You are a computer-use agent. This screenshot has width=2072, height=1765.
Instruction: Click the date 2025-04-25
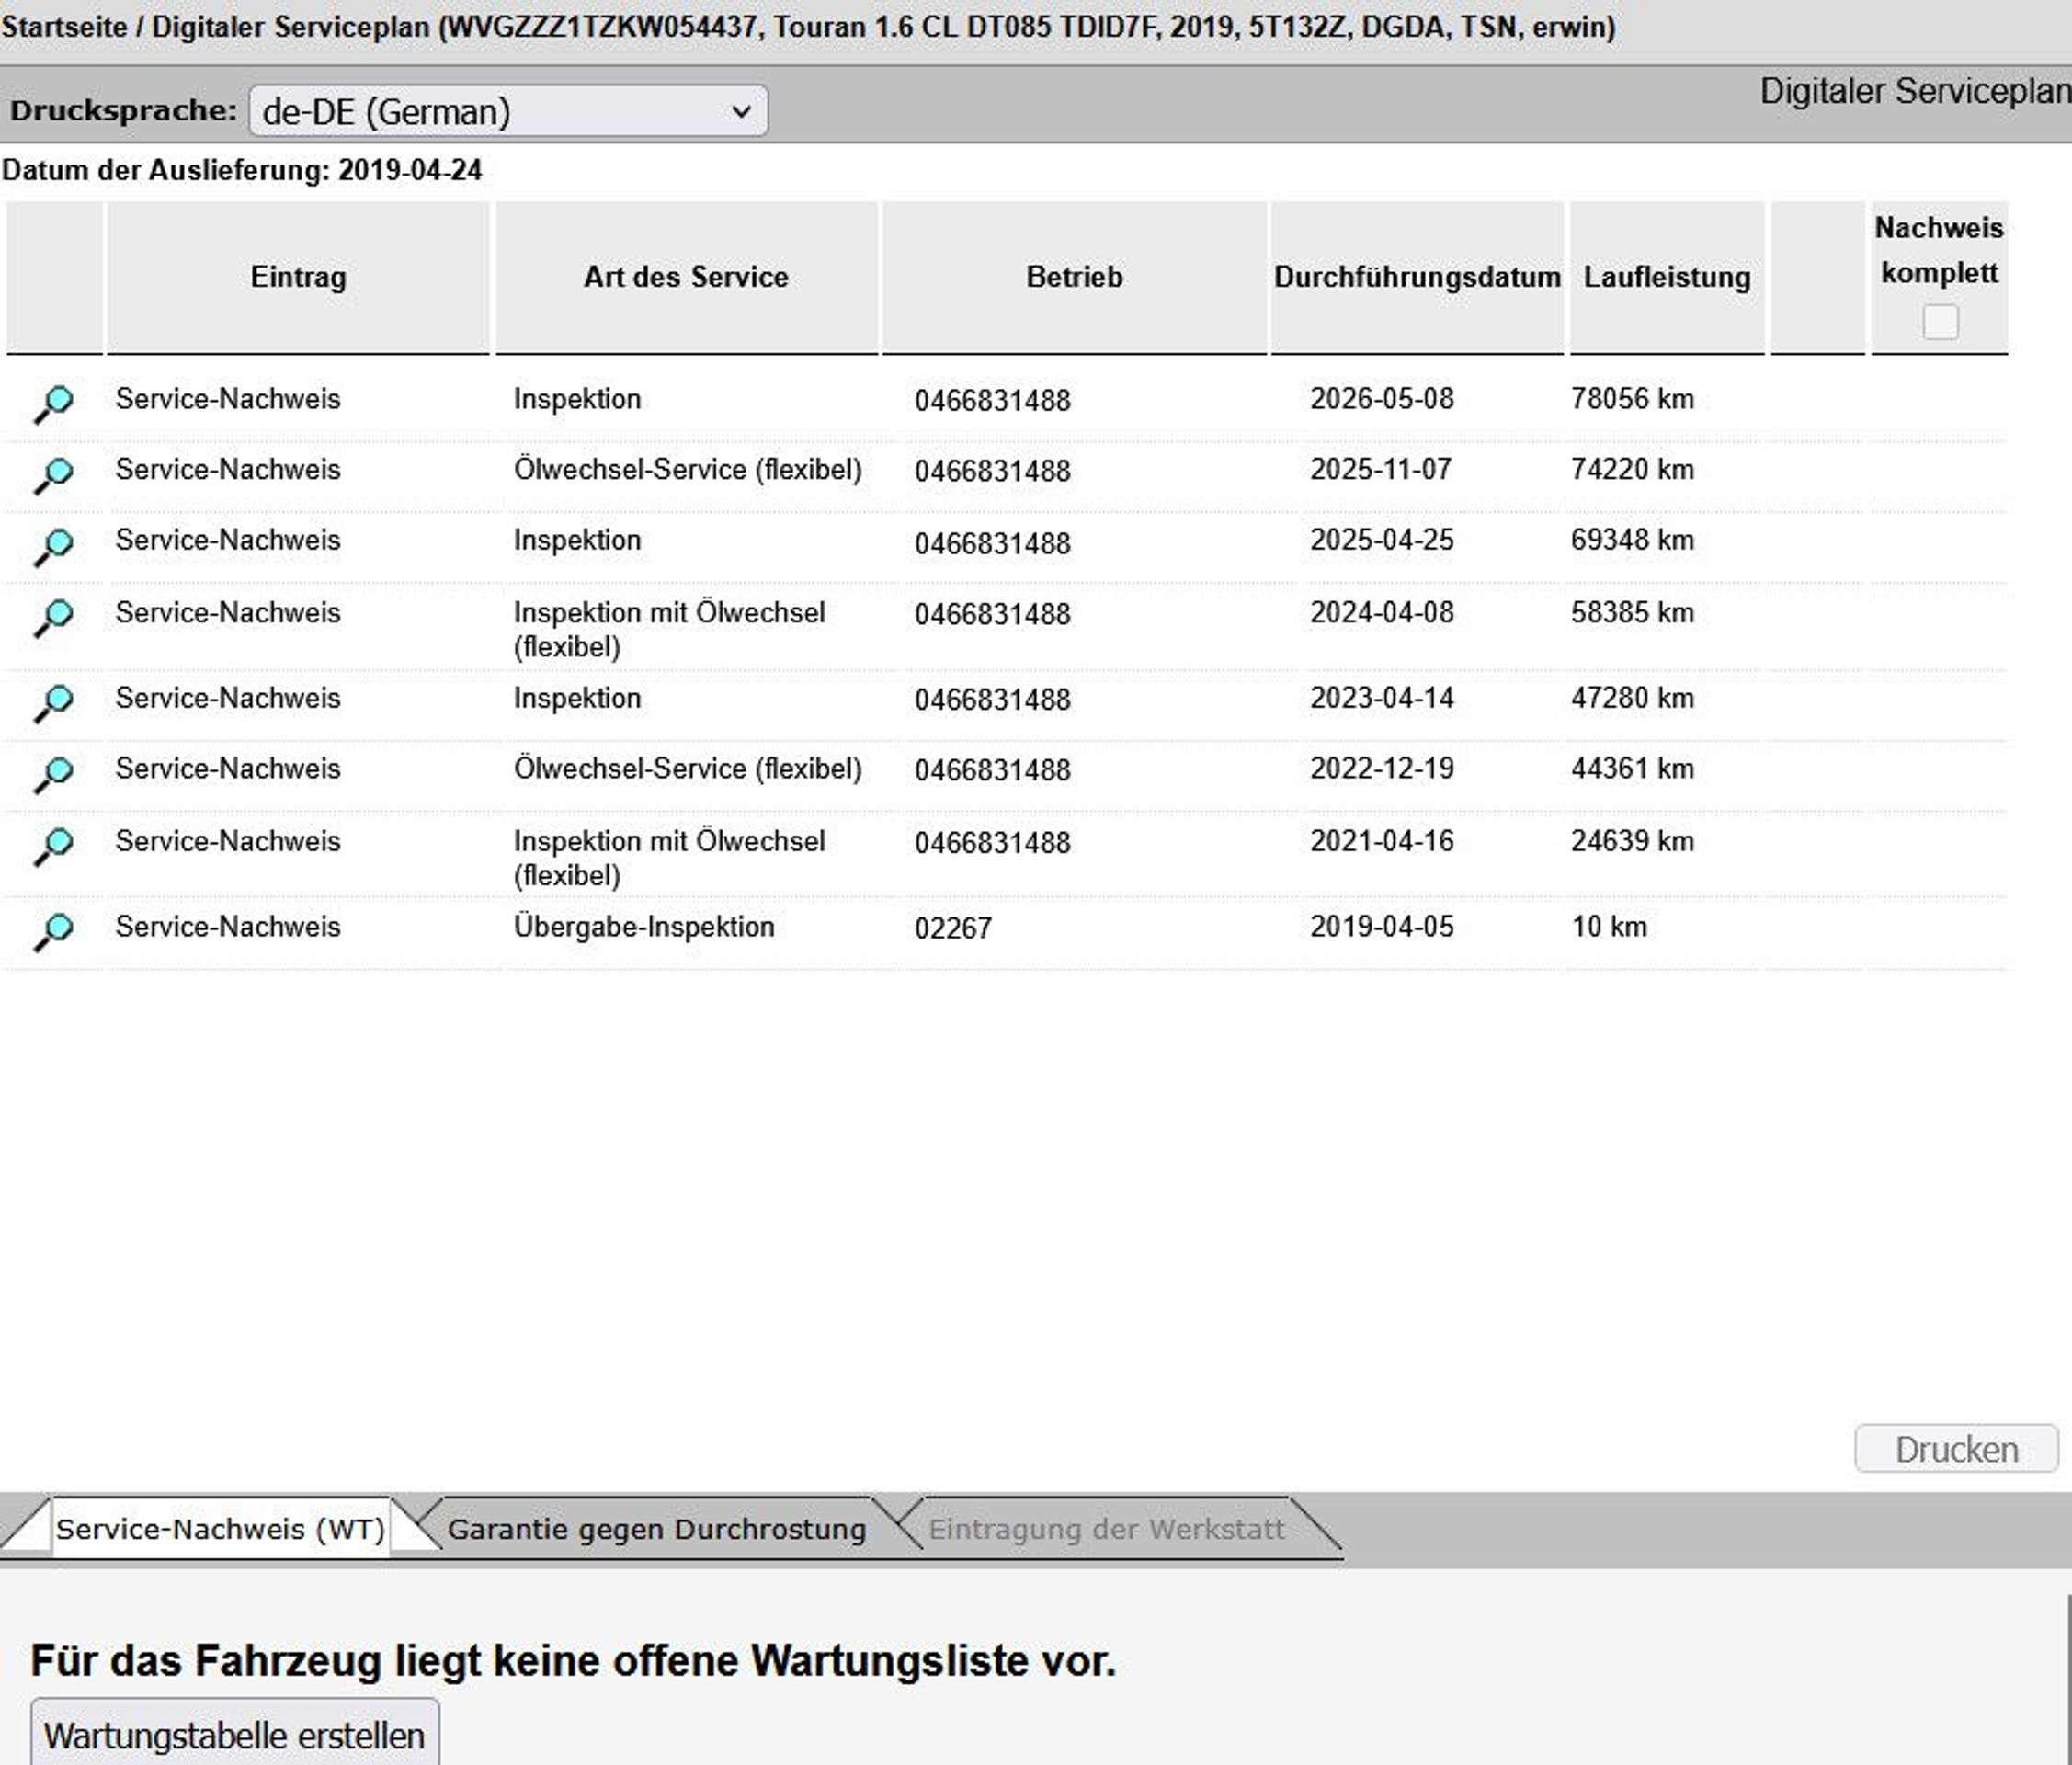[x=1382, y=540]
